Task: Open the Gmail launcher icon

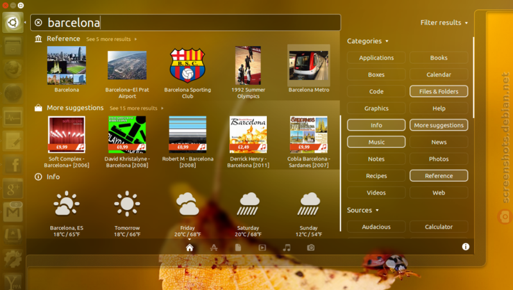Action: pos(13,212)
